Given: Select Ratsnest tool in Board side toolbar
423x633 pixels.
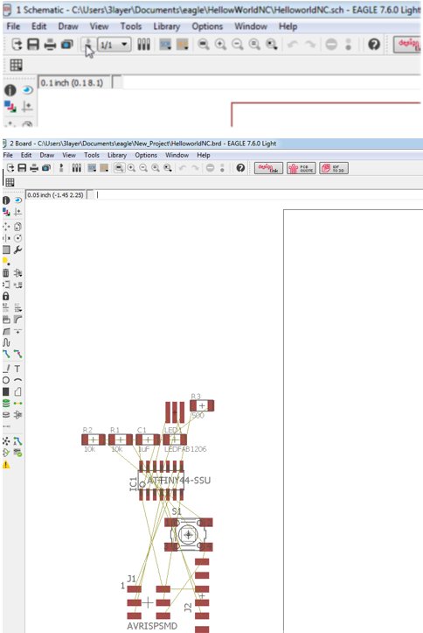Looking at the screenshot, I should (x=6, y=441).
